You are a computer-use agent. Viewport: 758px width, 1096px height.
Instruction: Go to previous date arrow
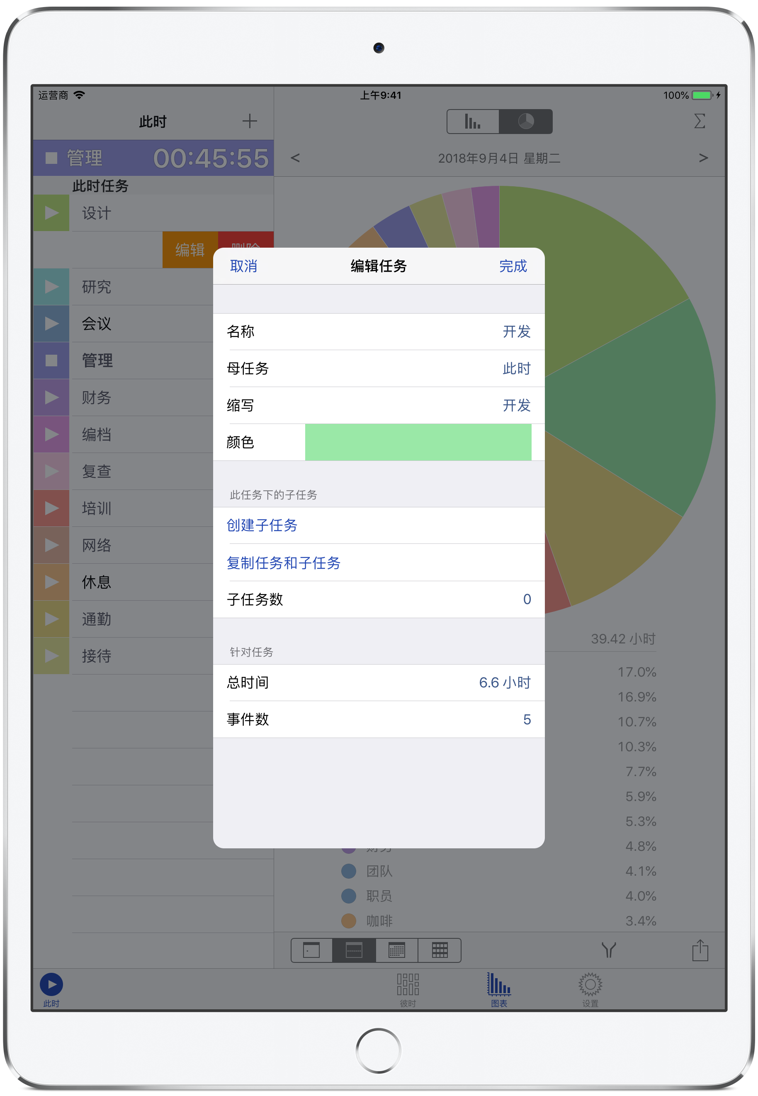[295, 158]
